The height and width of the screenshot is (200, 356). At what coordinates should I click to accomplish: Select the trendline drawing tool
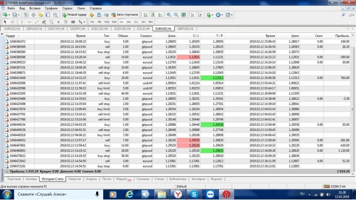coord(37,22)
